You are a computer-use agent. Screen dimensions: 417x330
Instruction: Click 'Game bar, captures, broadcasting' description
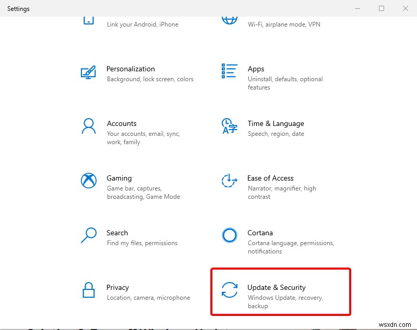point(144,192)
